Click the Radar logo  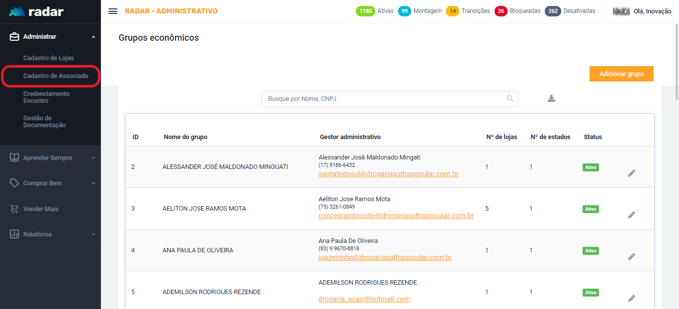[x=36, y=11]
